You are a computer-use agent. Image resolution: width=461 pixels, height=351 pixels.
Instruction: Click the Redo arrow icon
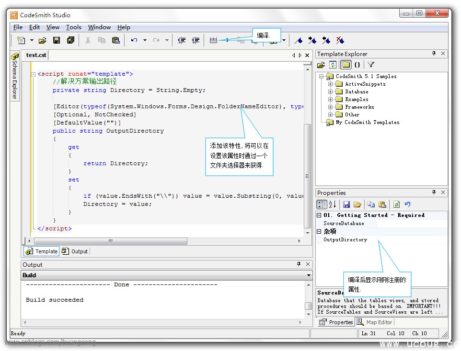pos(156,40)
